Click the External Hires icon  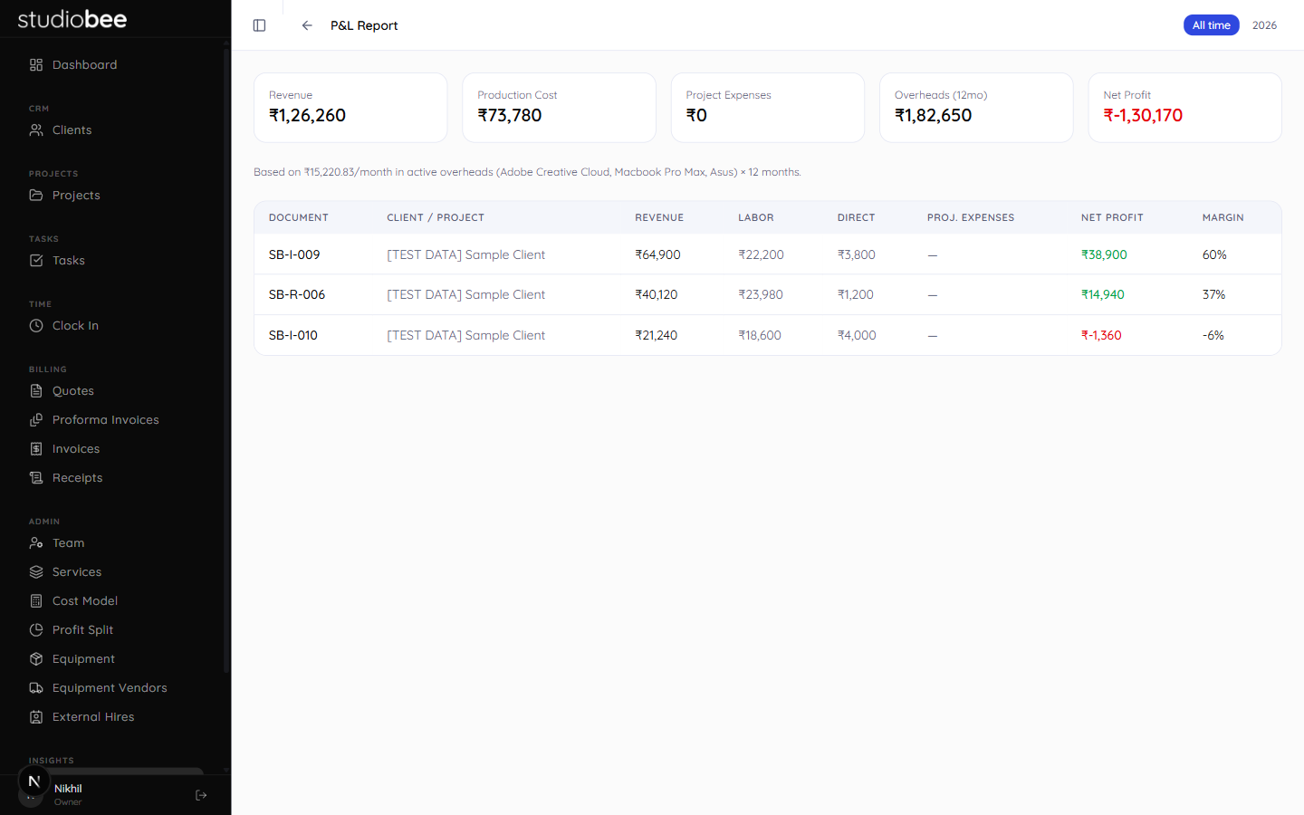(x=36, y=717)
